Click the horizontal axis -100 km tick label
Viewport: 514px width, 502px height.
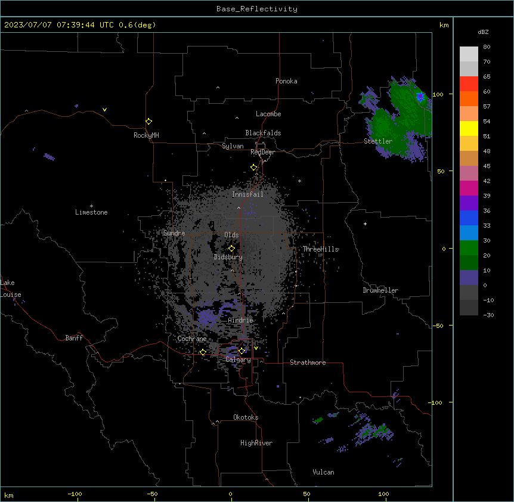75,494
